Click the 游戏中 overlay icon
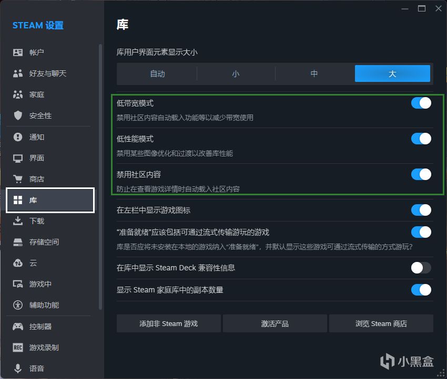This screenshot has width=447, height=379. coord(18,284)
